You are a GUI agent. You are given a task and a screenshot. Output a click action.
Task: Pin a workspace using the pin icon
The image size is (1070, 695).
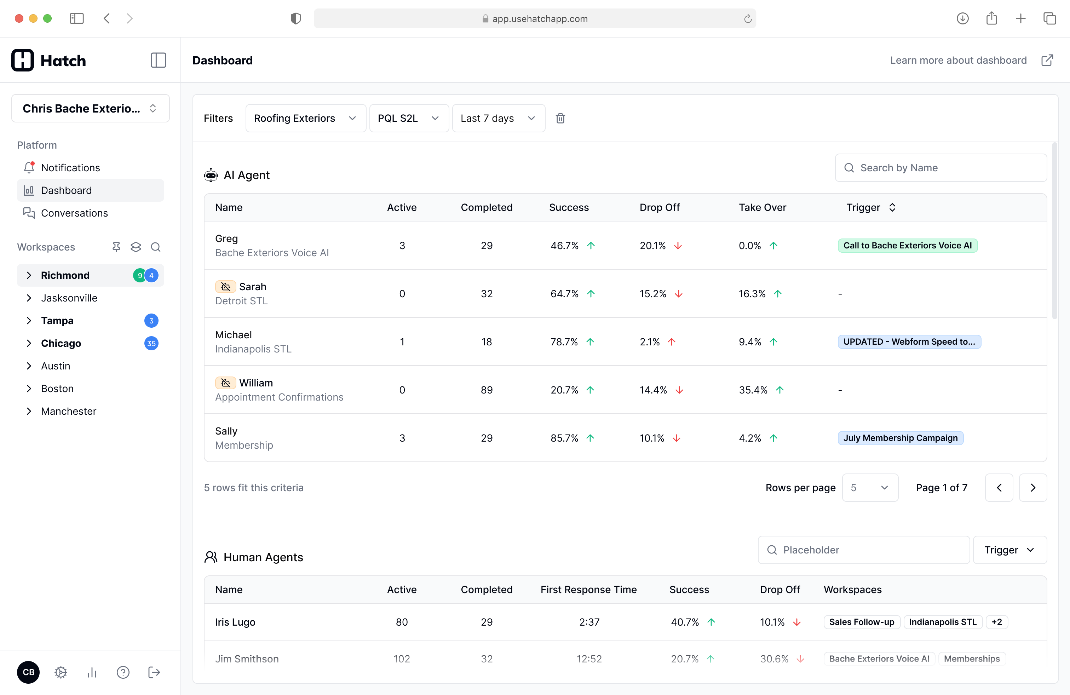click(x=116, y=247)
